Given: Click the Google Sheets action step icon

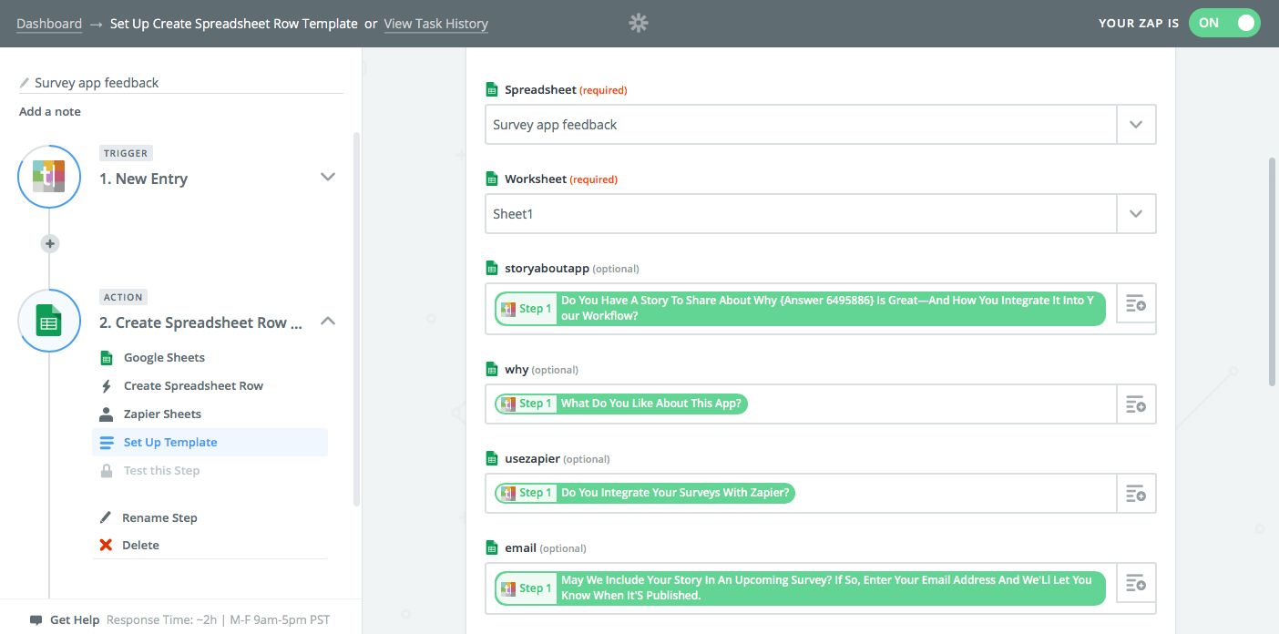Looking at the screenshot, I should pyautogui.click(x=49, y=321).
